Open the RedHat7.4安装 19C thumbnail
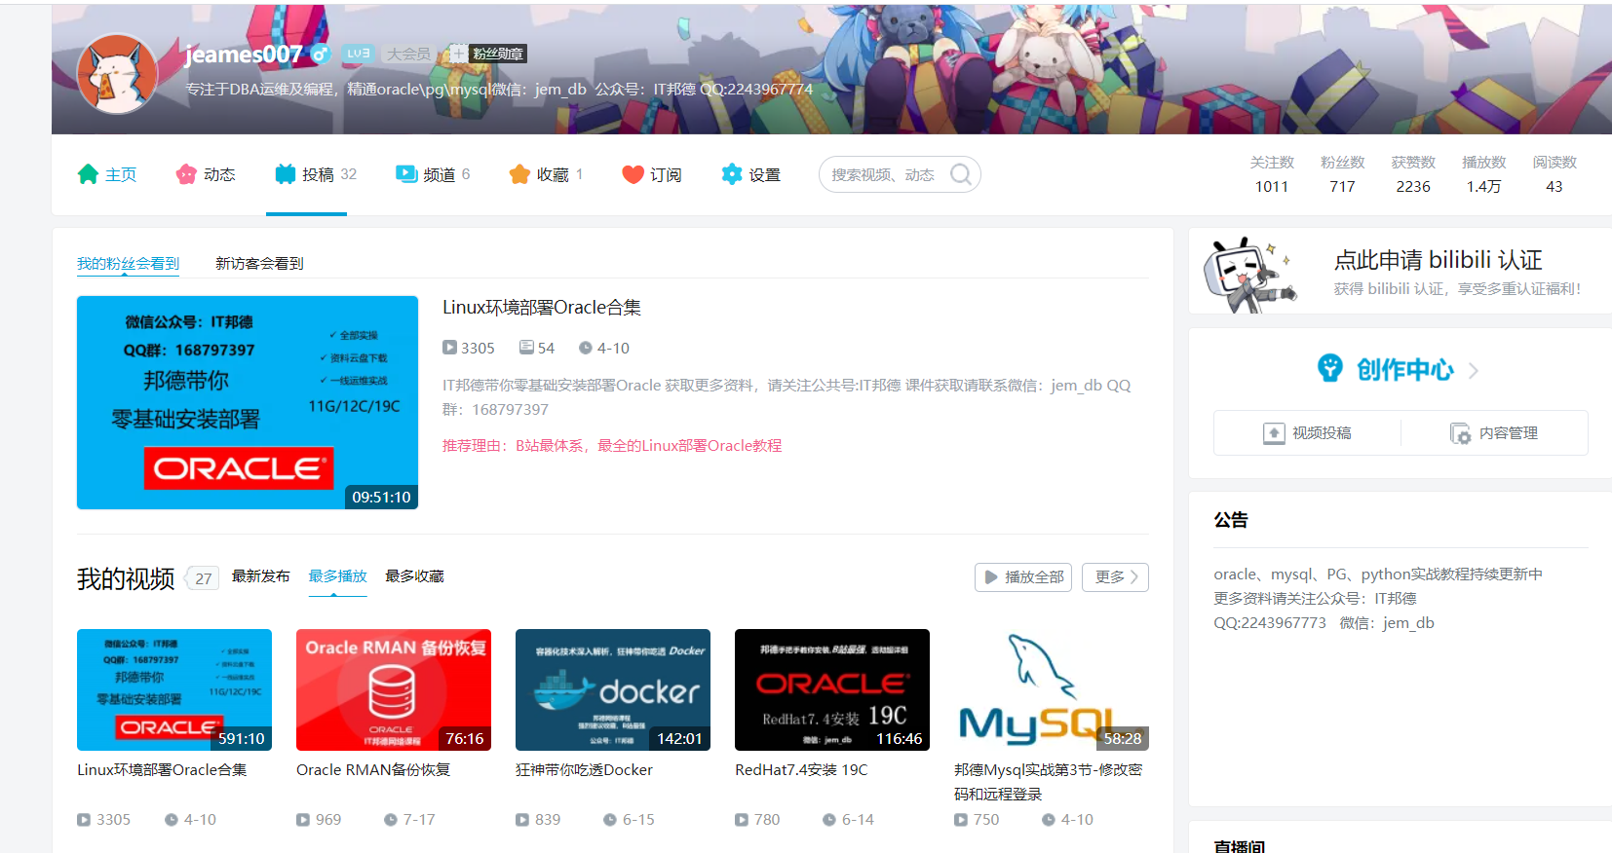The height and width of the screenshot is (853, 1612). coord(832,689)
